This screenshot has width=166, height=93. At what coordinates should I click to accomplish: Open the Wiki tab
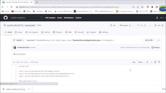(68, 32)
